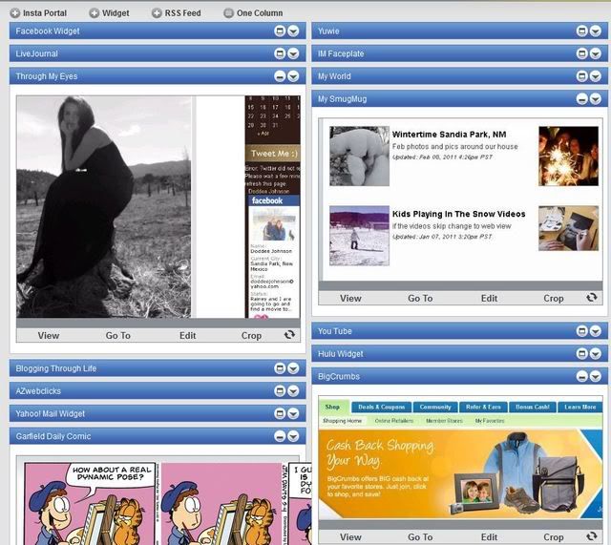Image resolution: width=611 pixels, height=545 pixels.
Task: Click Edit in My SmugMug widget
Action: point(490,299)
